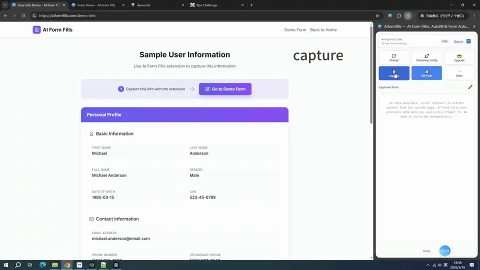The height and width of the screenshot is (270, 480).
Task: Click the Fill Form button
Action: [x=426, y=73]
